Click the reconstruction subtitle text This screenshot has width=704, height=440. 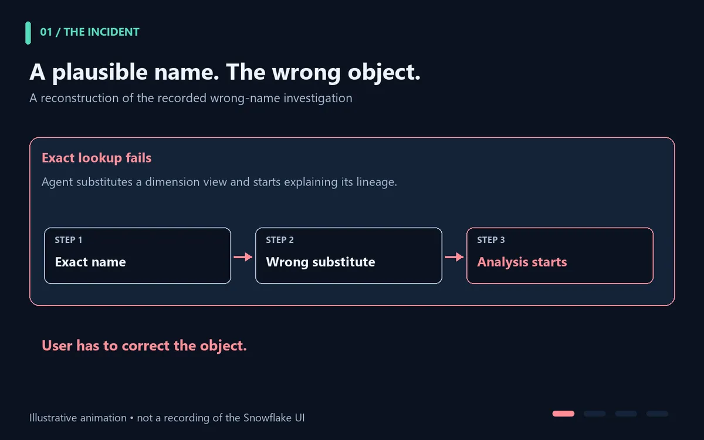[x=191, y=98]
